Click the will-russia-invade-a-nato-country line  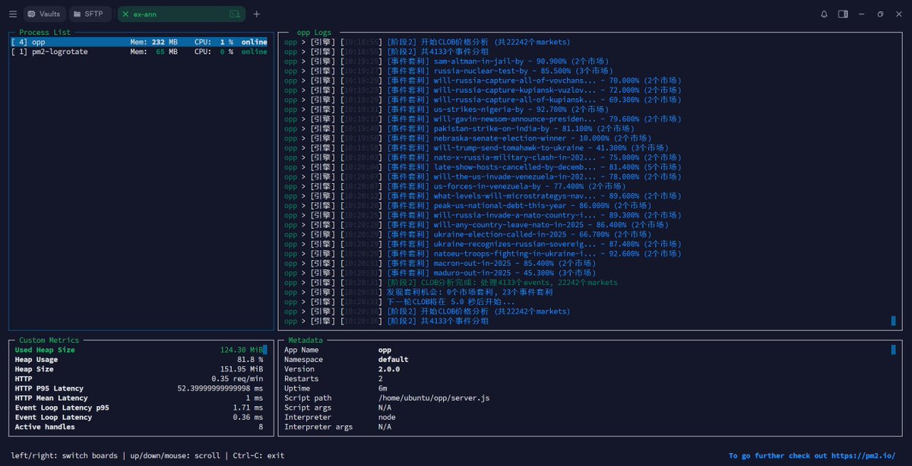[x=482, y=215]
